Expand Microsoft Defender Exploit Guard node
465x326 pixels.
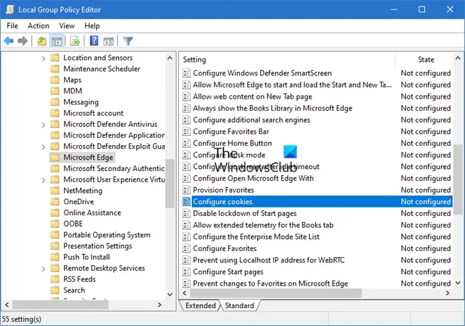pos(43,147)
